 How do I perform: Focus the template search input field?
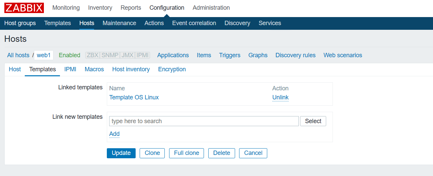click(x=204, y=121)
